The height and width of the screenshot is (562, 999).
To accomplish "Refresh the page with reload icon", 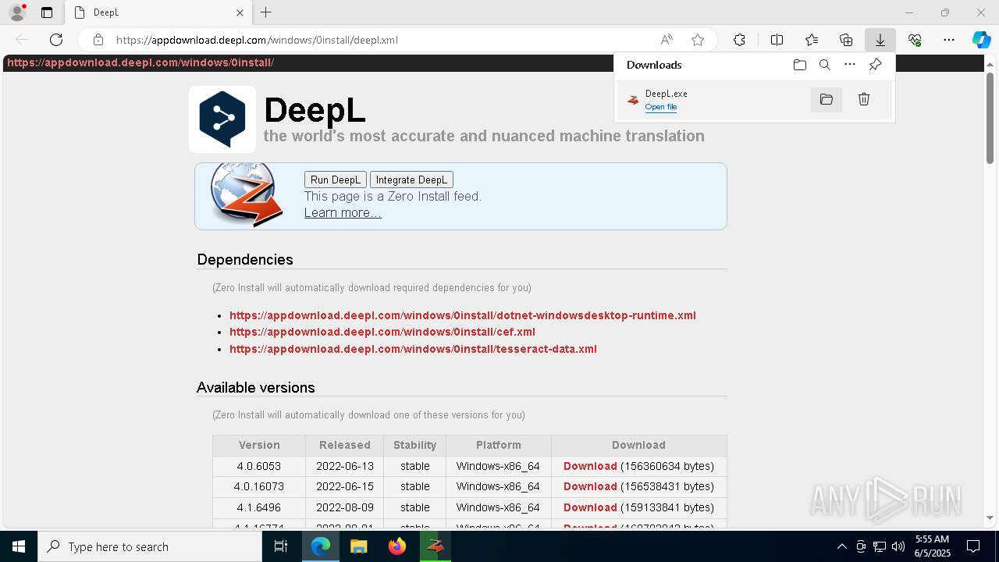I will (x=56, y=40).
